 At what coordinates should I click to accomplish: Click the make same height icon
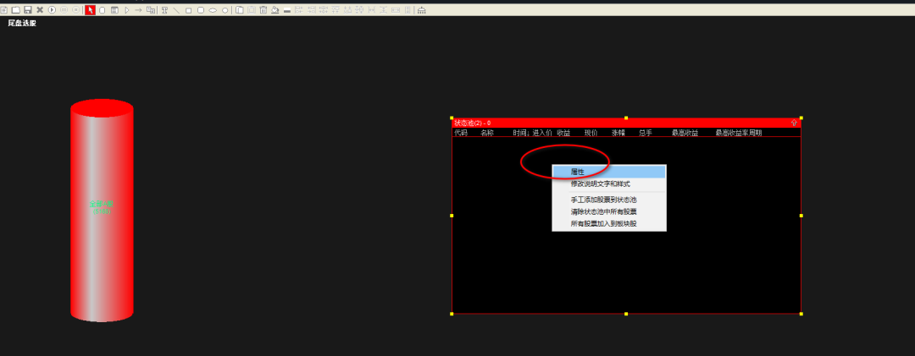pos(408,10)
